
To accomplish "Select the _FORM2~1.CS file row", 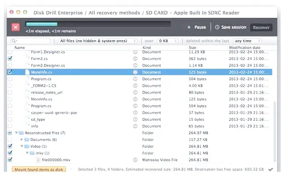I will click(x=139, y=86).
